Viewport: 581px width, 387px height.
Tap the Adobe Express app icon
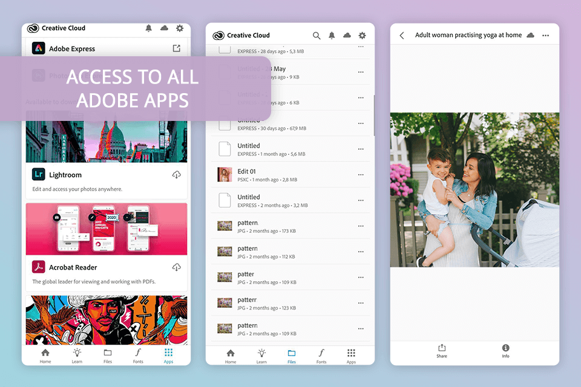click(39, 48)
